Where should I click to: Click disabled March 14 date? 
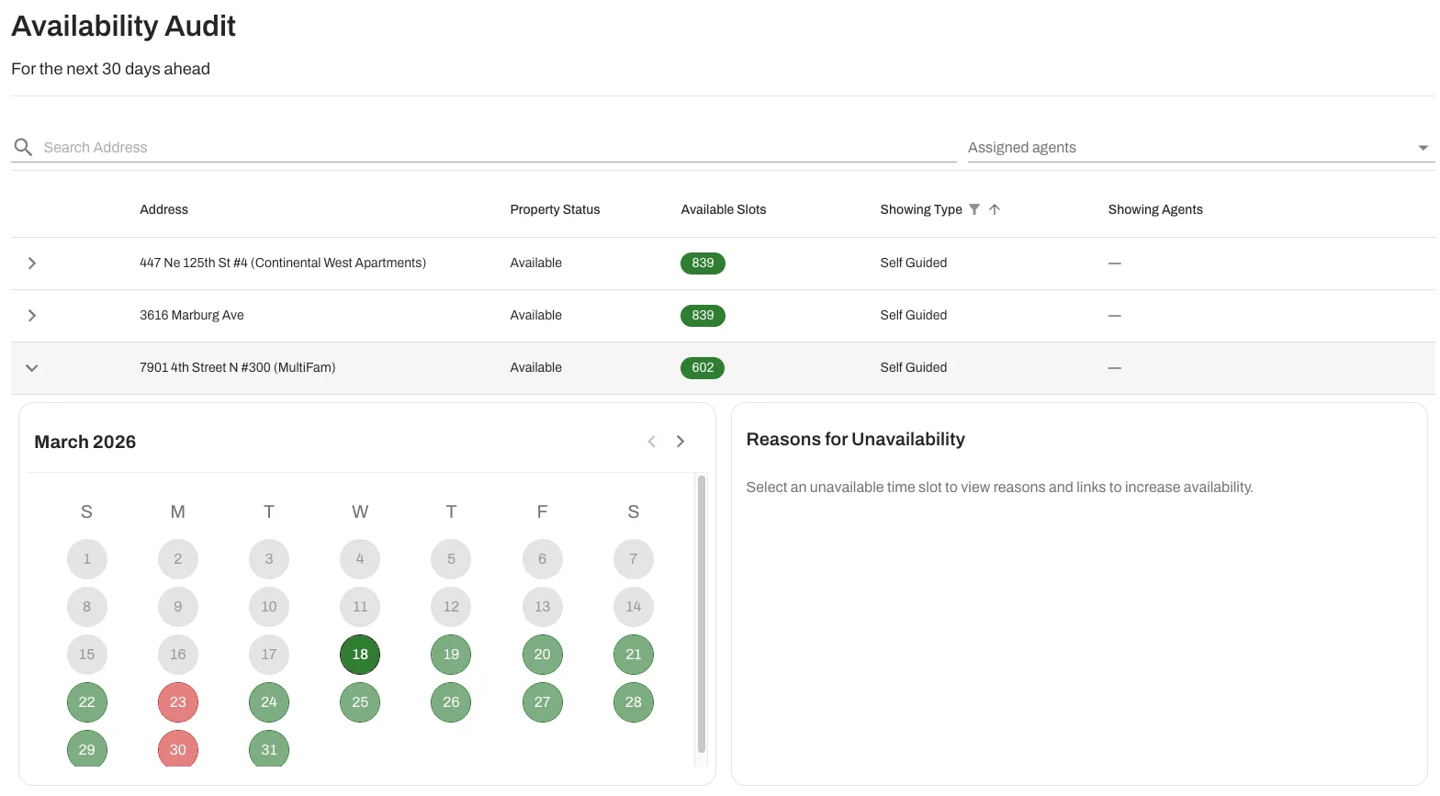coord(634,607)
